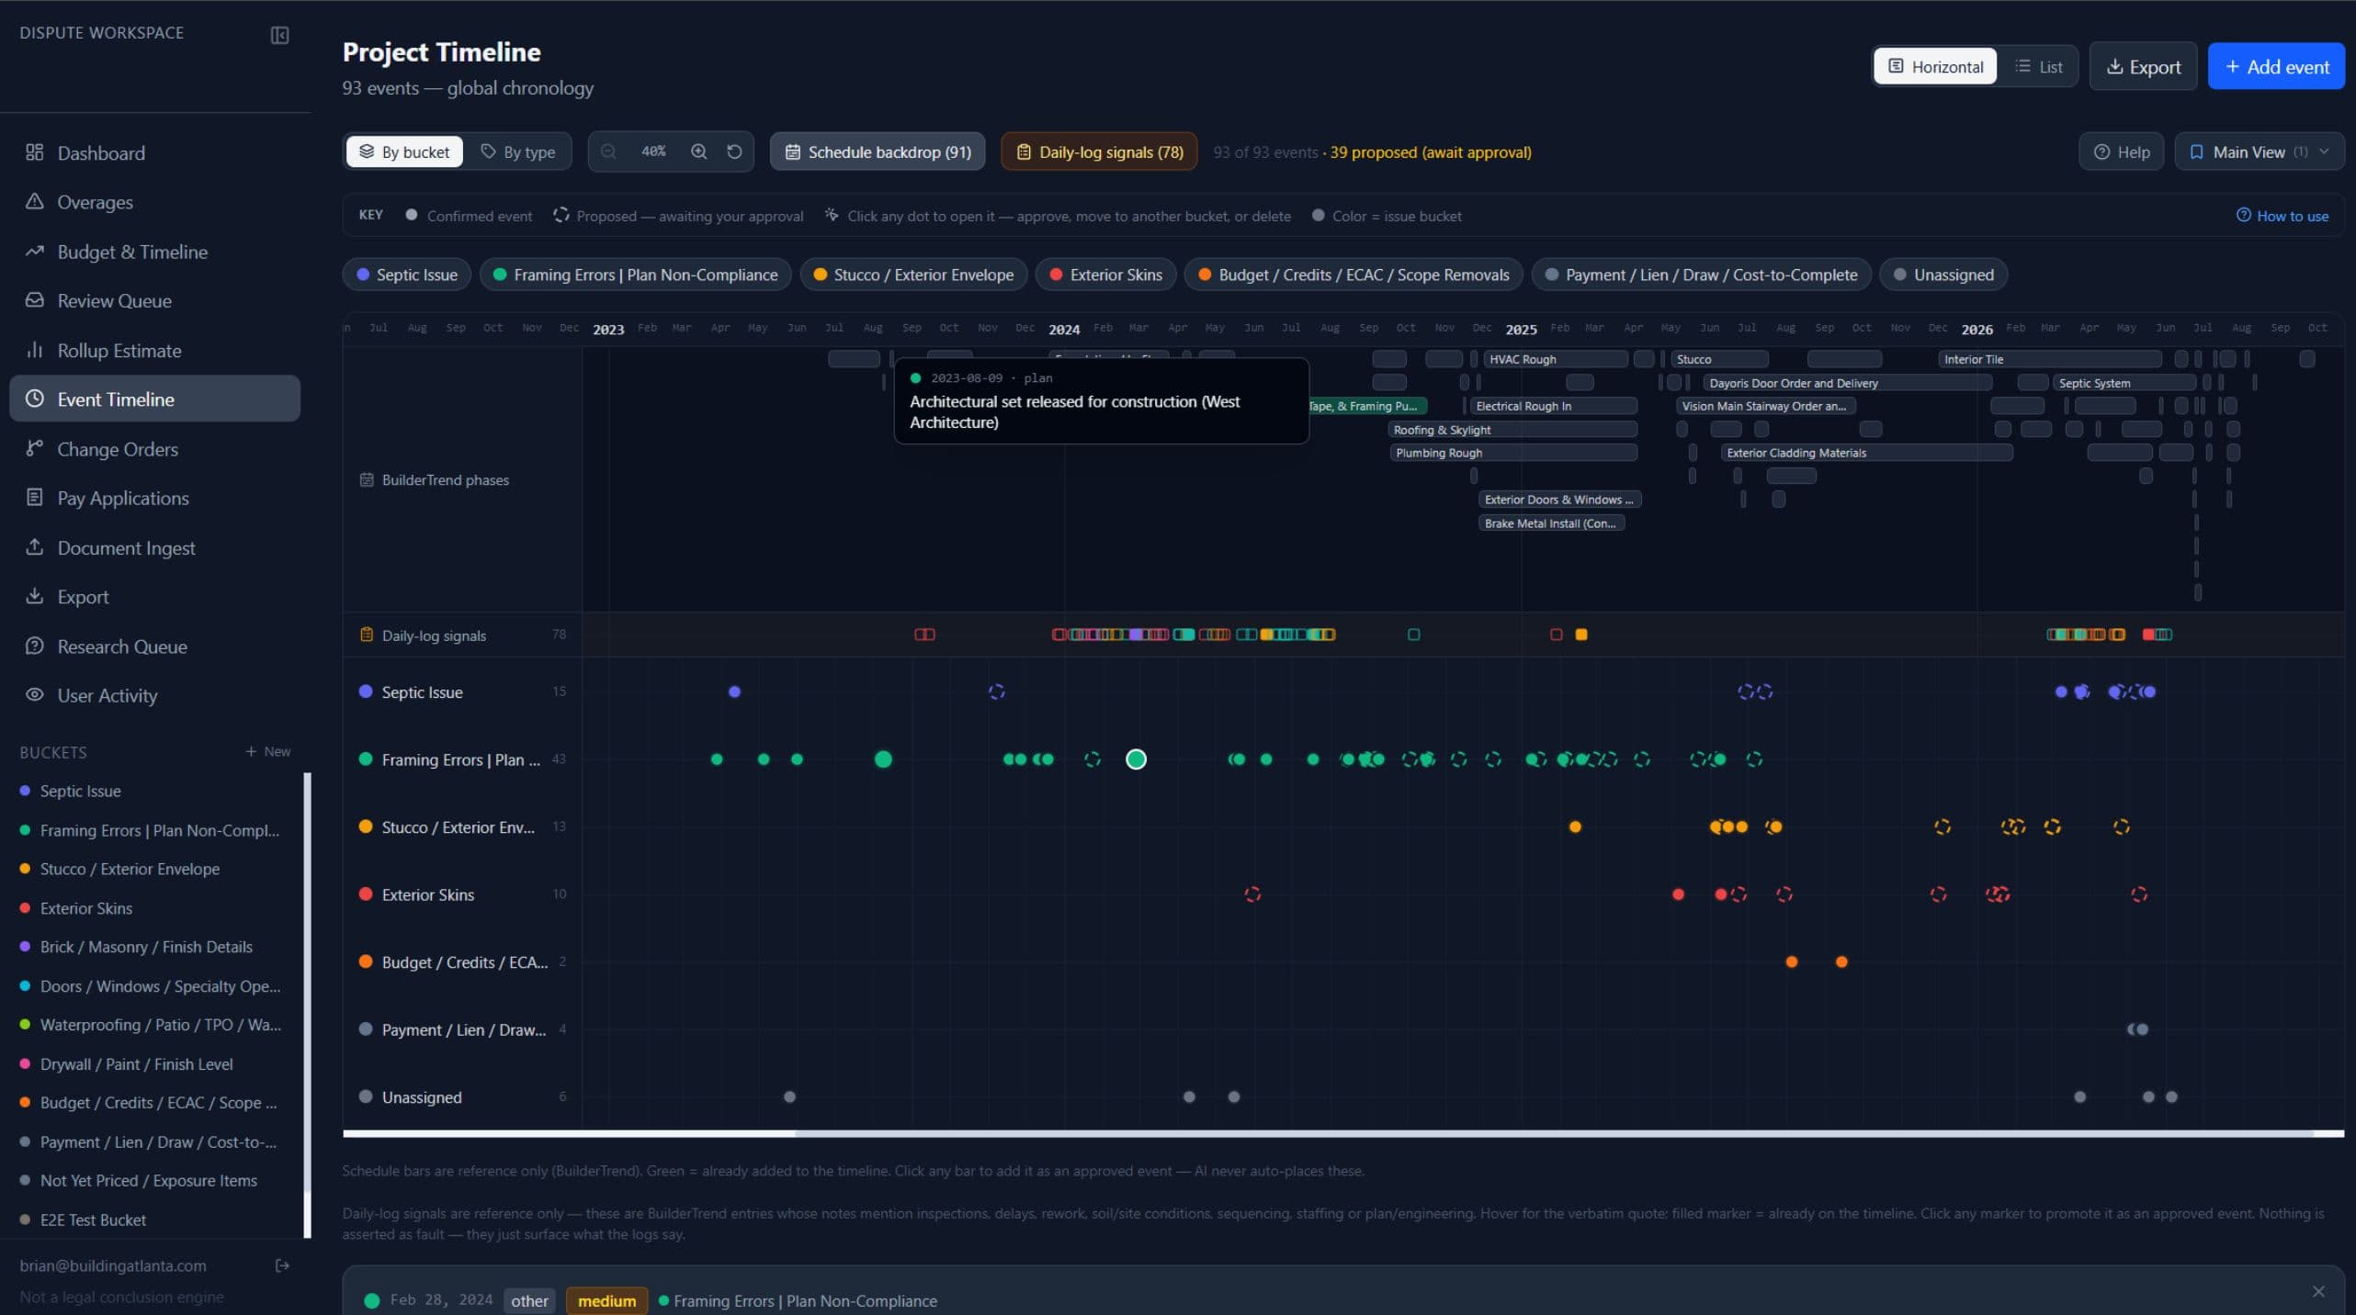The height and width of the screenshot is (1315, 2356).
Task: Click the Pay Applications document icon
Action: pyautogui.click(x=35, y=497)
